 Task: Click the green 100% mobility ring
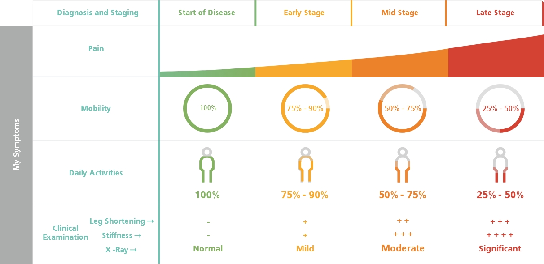(x=207, y=108)
